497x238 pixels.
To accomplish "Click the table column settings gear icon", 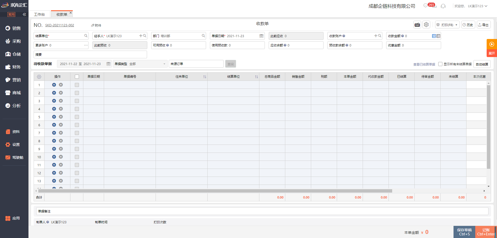I will [x=39, y=77].
